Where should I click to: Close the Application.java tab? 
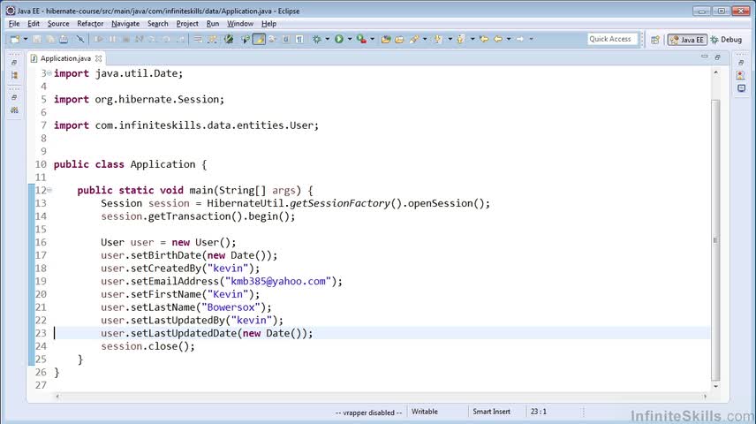[x=98, y=58]
